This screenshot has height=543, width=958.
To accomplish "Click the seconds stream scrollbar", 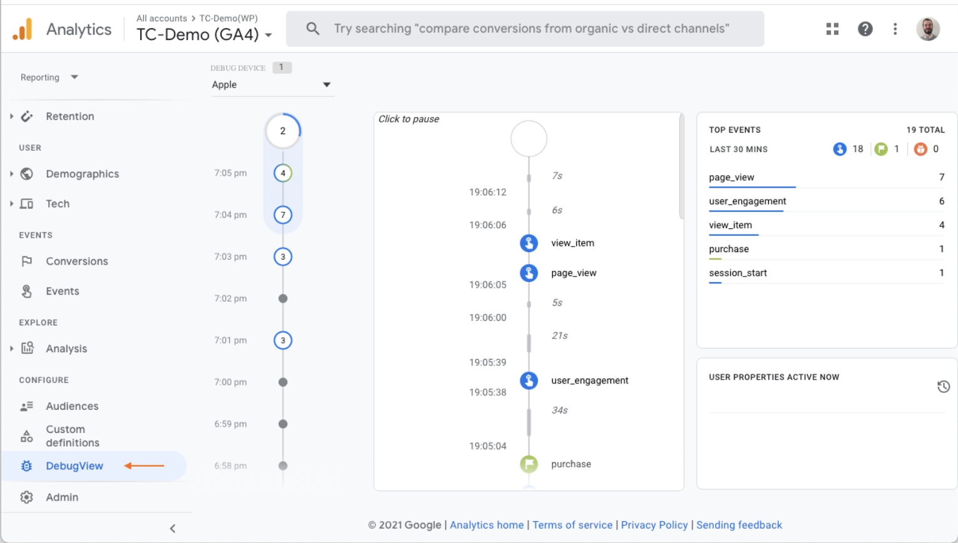I will tap(681, 166).
